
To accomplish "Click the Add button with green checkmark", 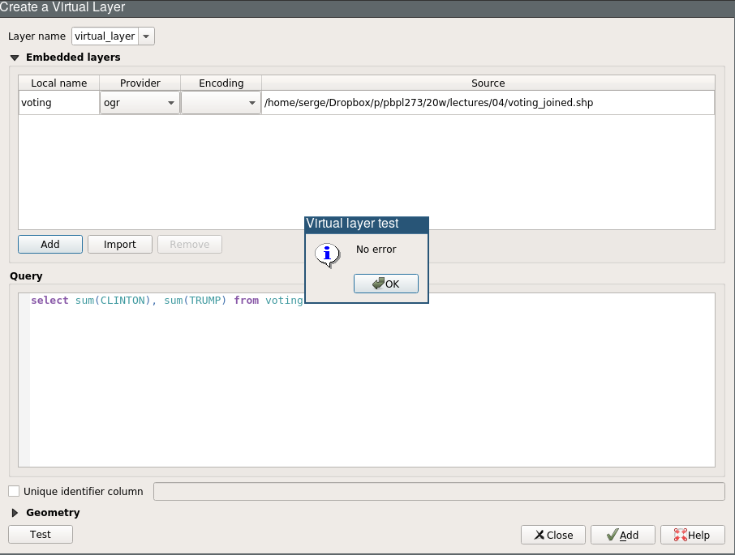I will (x=622, y=535).
